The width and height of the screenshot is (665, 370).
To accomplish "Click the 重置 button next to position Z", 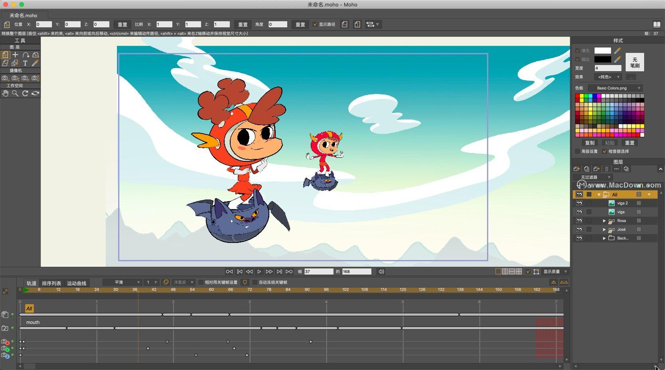I will [122, 25].
